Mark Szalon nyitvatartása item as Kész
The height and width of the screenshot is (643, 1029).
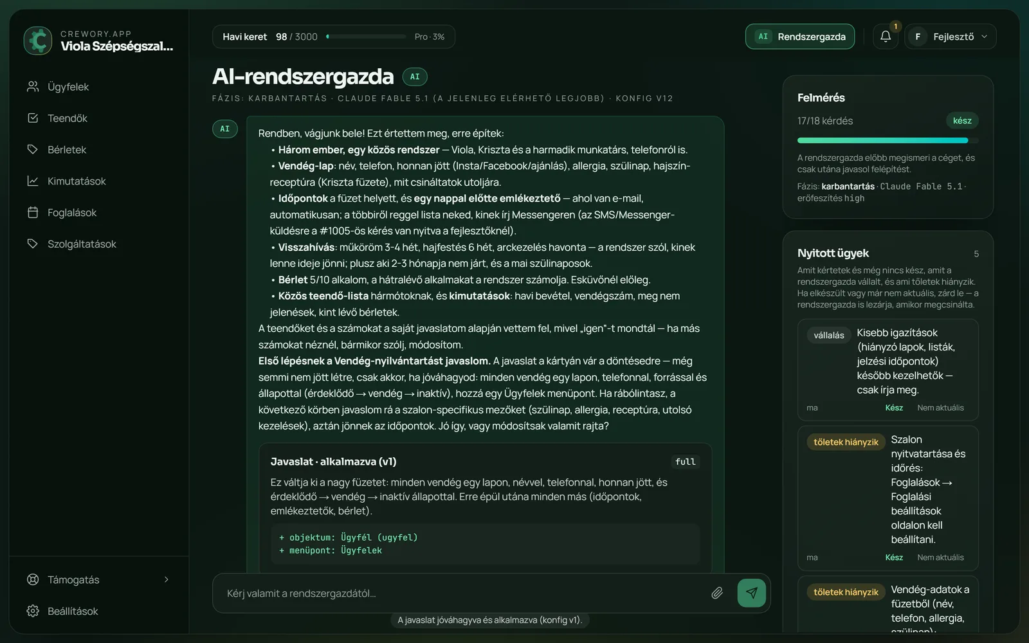[x=894, y=557]
